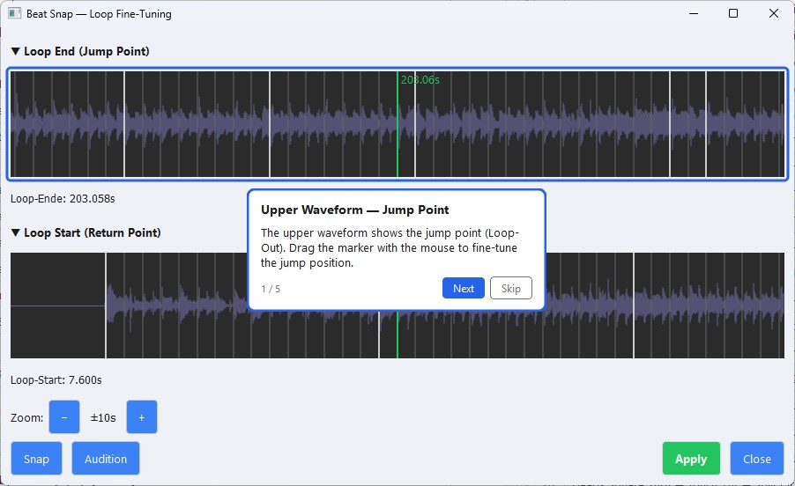This screenshot has height=486, width=795.
Task: Click the blue Close button at bottom right
Action: coord(756,459)
